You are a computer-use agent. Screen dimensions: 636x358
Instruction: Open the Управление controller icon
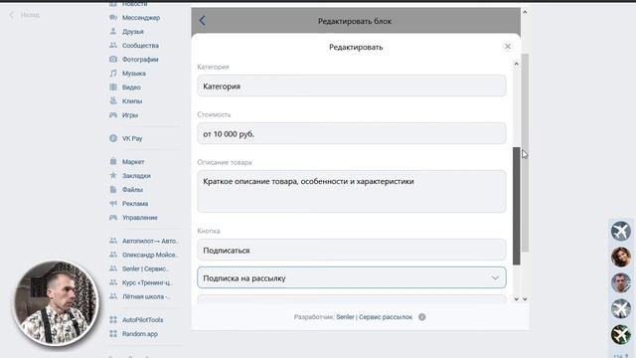(113, 217)
